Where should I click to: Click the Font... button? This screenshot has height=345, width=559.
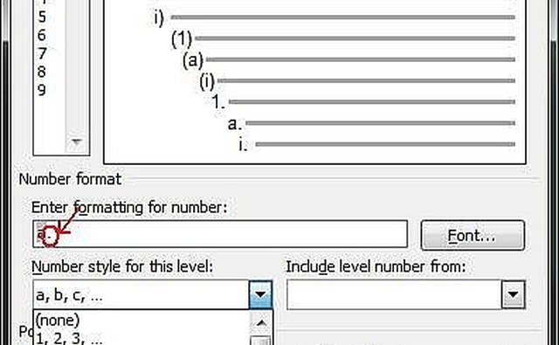[473, 235]
